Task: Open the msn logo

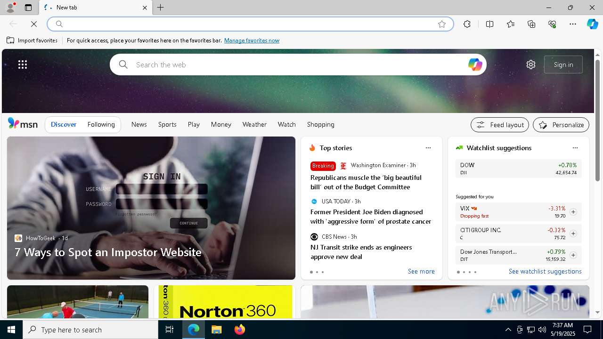Action: (x=23, y=124)
